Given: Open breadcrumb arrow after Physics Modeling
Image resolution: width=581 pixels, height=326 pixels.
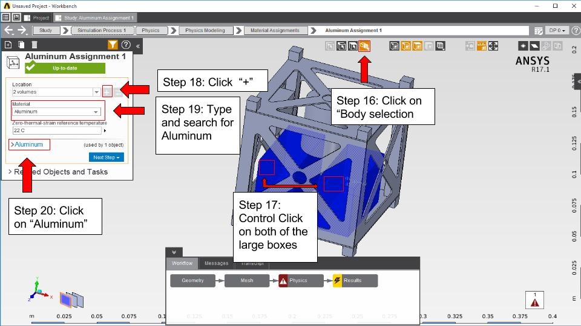Looking at the screenshot, I should coord(238,30).
